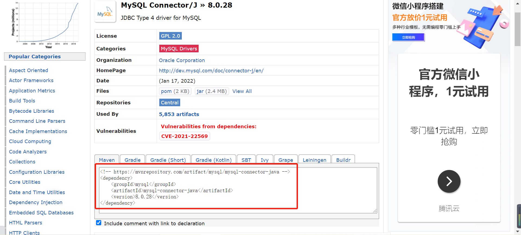Switch to the Leiningen tab

[x=314, y=160]
